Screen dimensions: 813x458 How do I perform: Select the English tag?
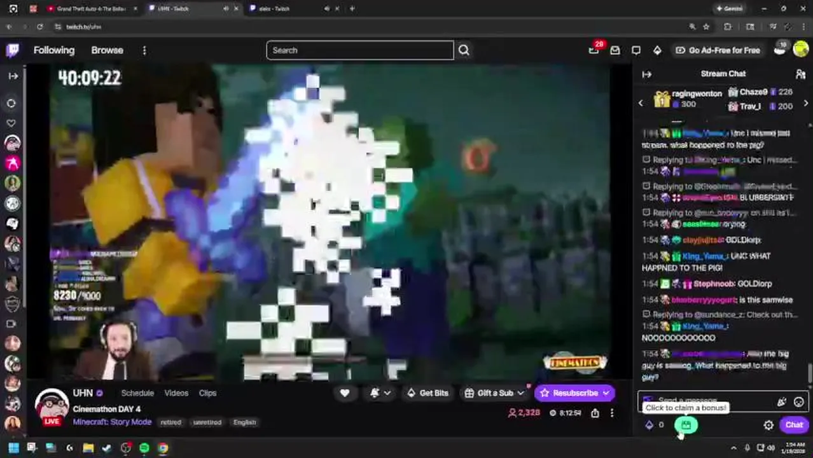pos(244,422)
